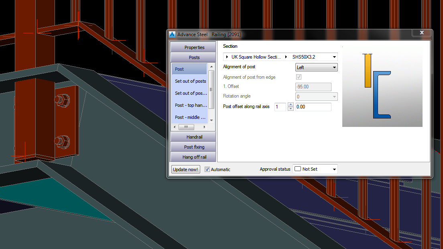Open the SHS50X3,2 section size dropdown
This screenshot has height=249, width=443.
pyautogui.click(x=334, y=57)
